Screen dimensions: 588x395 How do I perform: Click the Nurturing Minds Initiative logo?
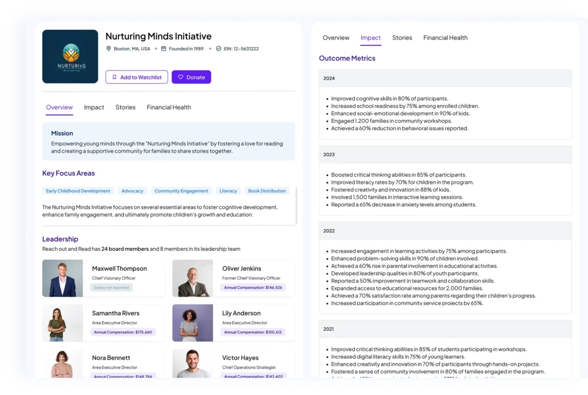point(70,56)
